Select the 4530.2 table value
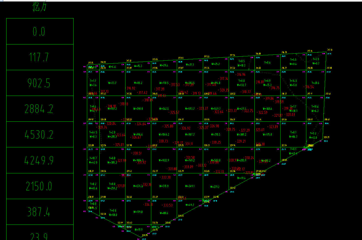 39,135
